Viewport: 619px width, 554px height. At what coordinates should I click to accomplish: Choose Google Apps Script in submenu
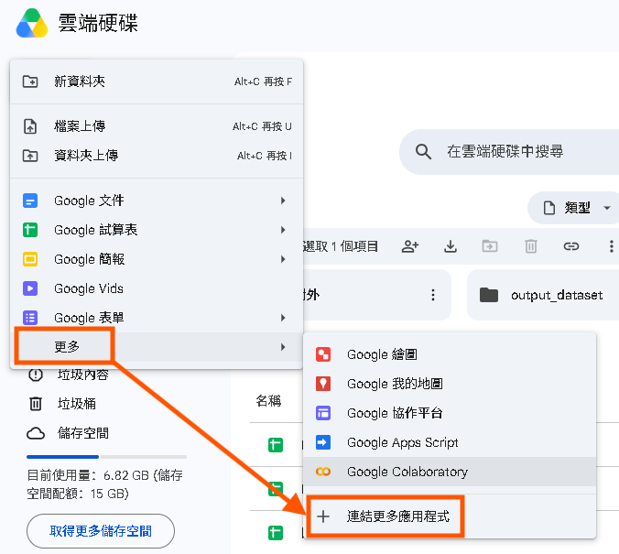[450, 442]
